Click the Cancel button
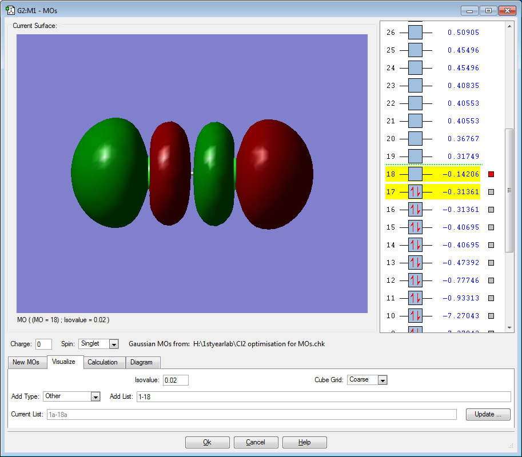The width and height of the screenshot is (522, 457). click(256, 442)
